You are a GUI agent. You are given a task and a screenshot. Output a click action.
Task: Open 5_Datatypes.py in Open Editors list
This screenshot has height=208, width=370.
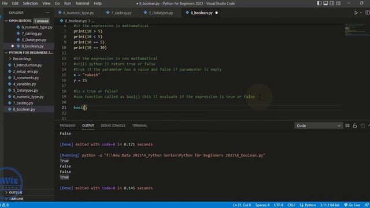coord(34,40)
